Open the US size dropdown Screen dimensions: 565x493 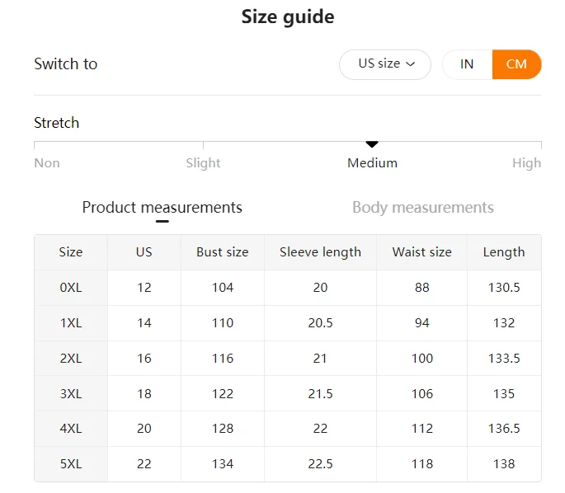tap(384, 64)
